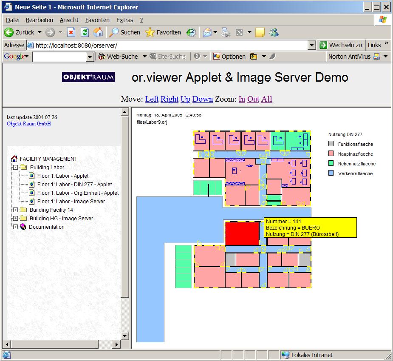Viewport: 393px width, 361px height.
Task: Open the Extras menu
Action: pyautogui.click(x=124, y=20)
